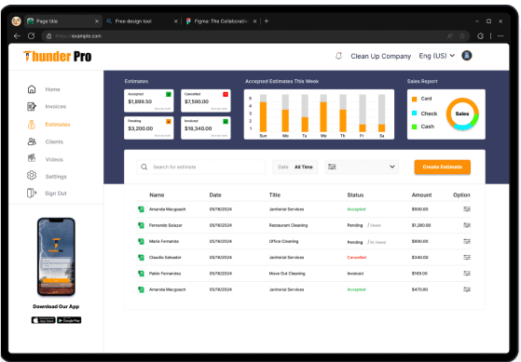Screen dimensions: 521x362
Task: Click the Home icon in sidebar
Action: pyautogui.click(x=32, y=89)
